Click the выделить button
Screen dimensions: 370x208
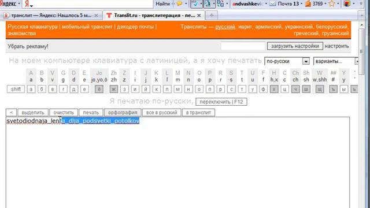(33, 113)
